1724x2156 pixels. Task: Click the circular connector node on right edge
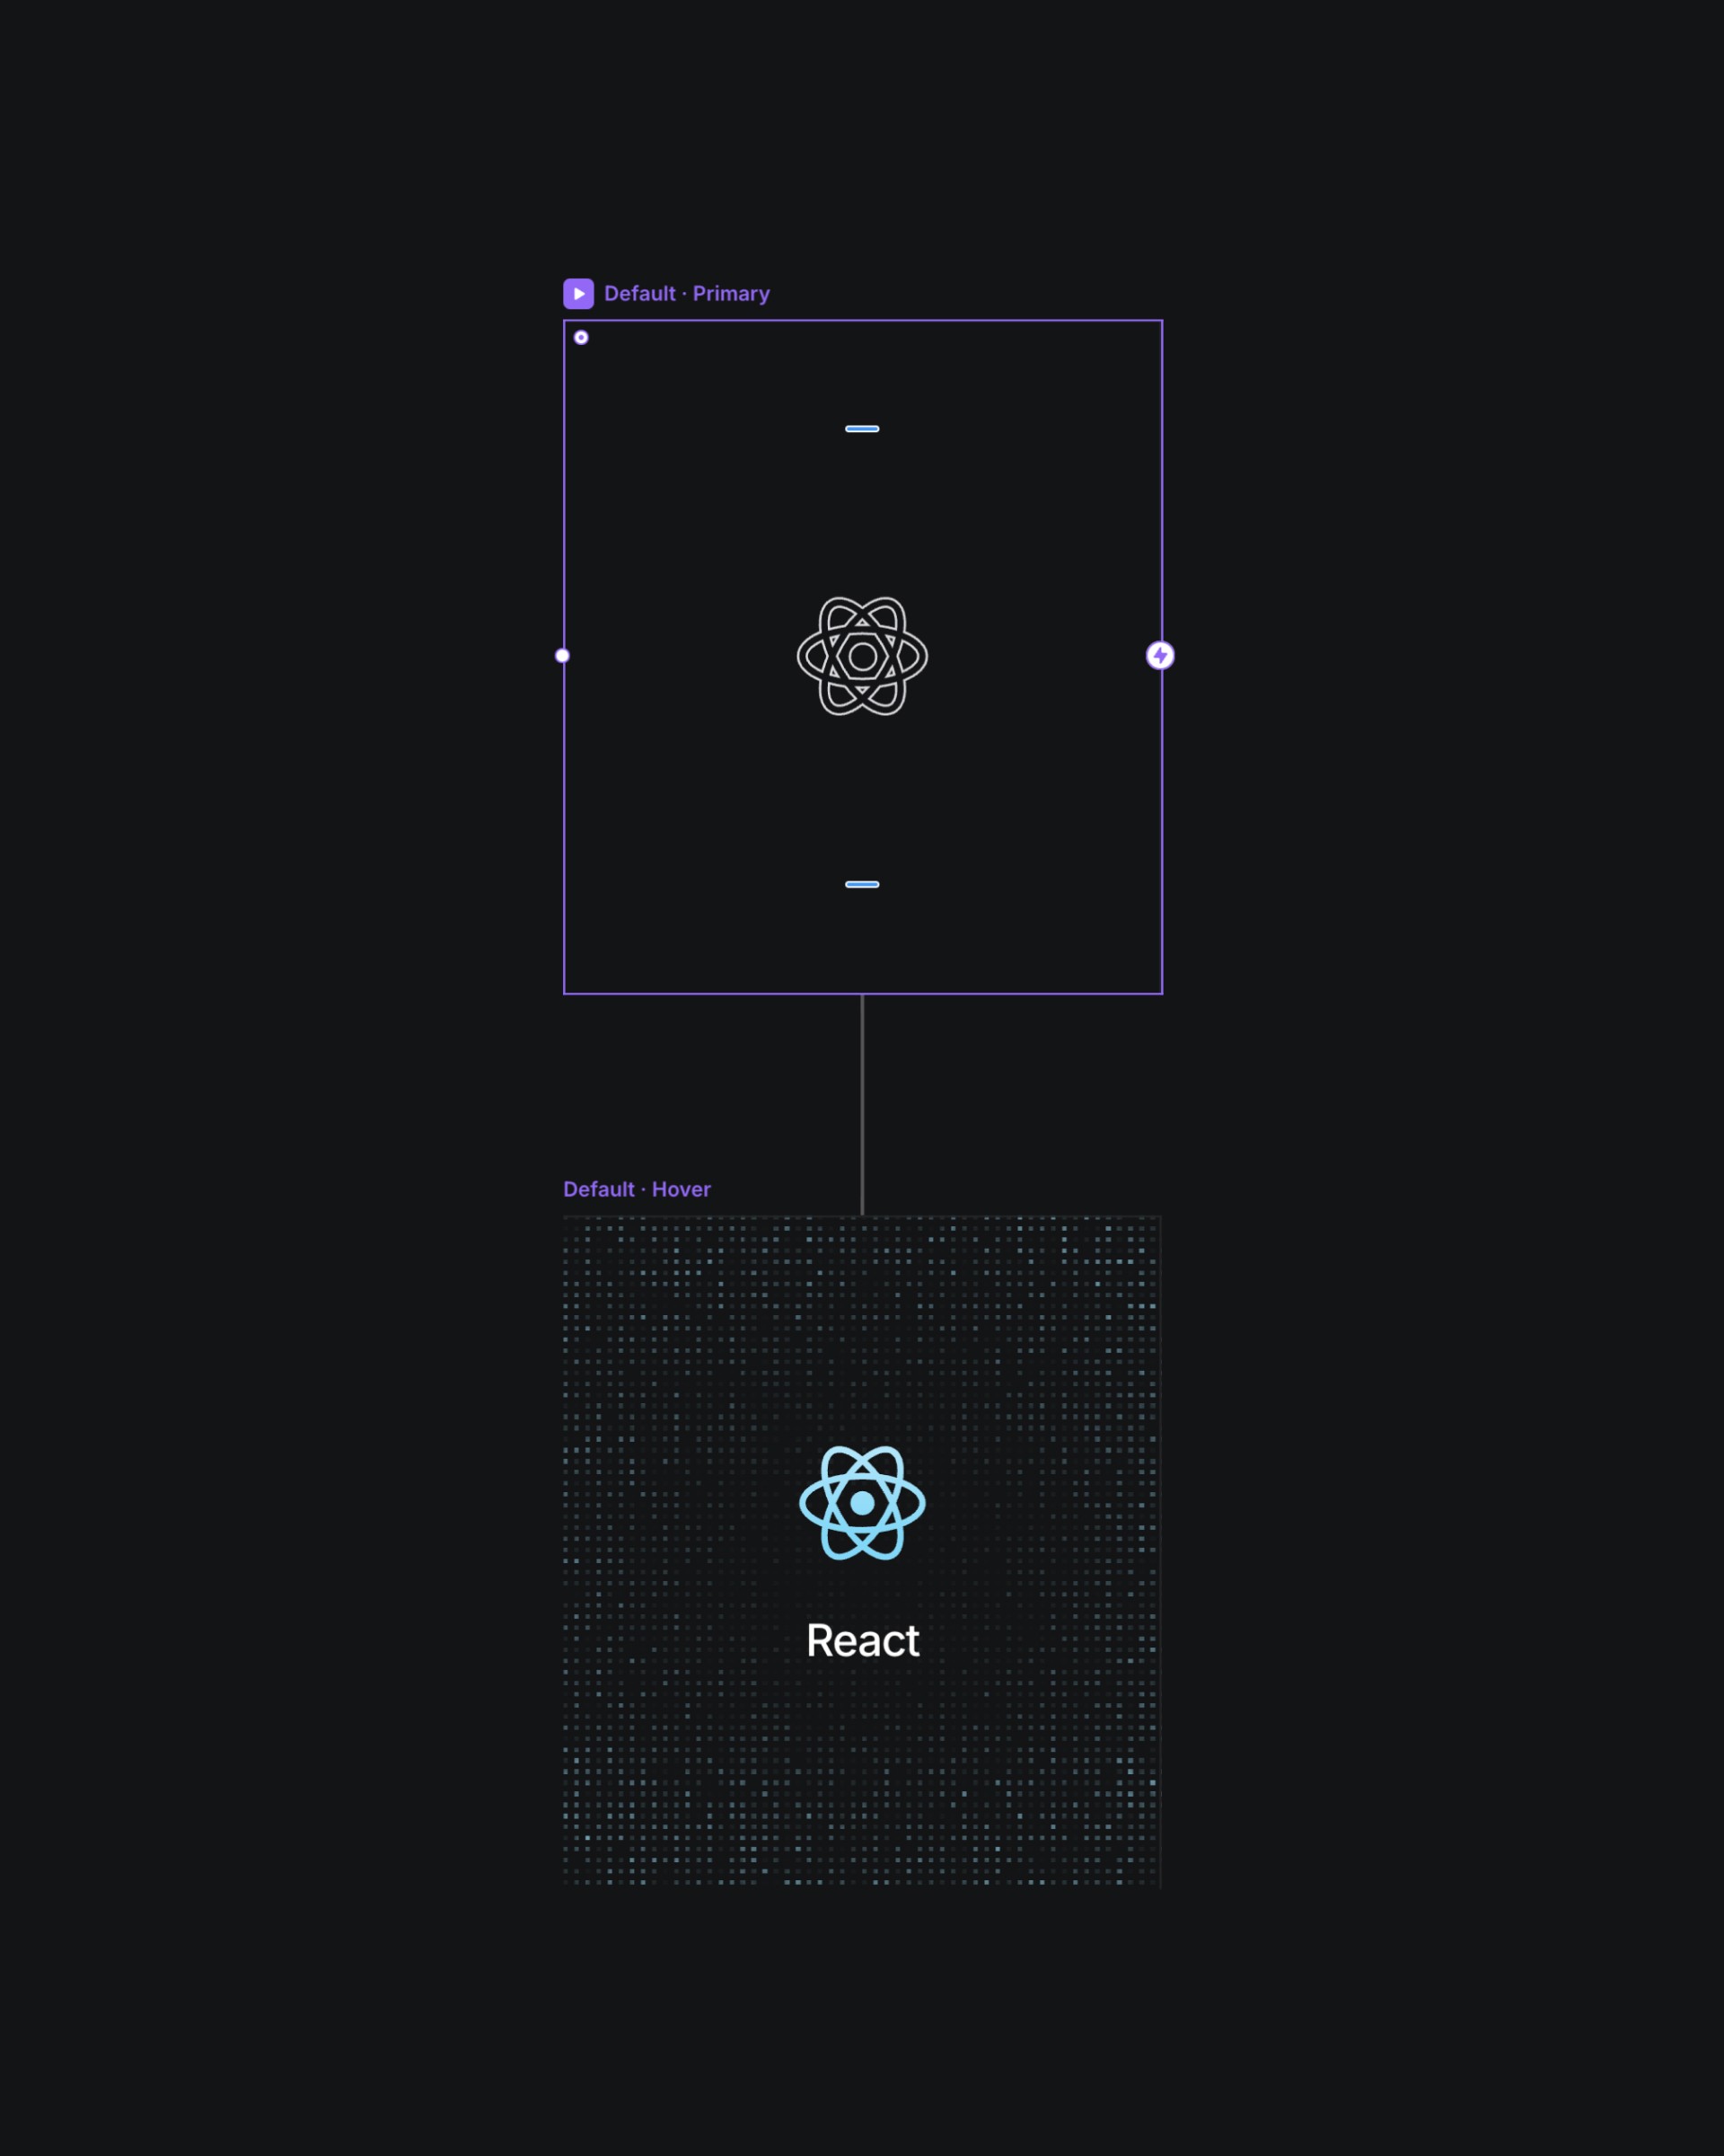(x=1159, y=655)
